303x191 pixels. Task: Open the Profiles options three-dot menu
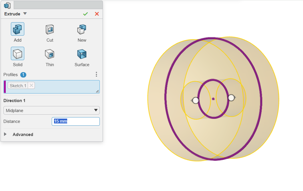click(x=96, y=74)
